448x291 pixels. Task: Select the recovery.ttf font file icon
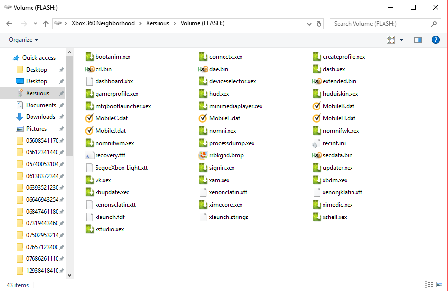coord(89,155)
